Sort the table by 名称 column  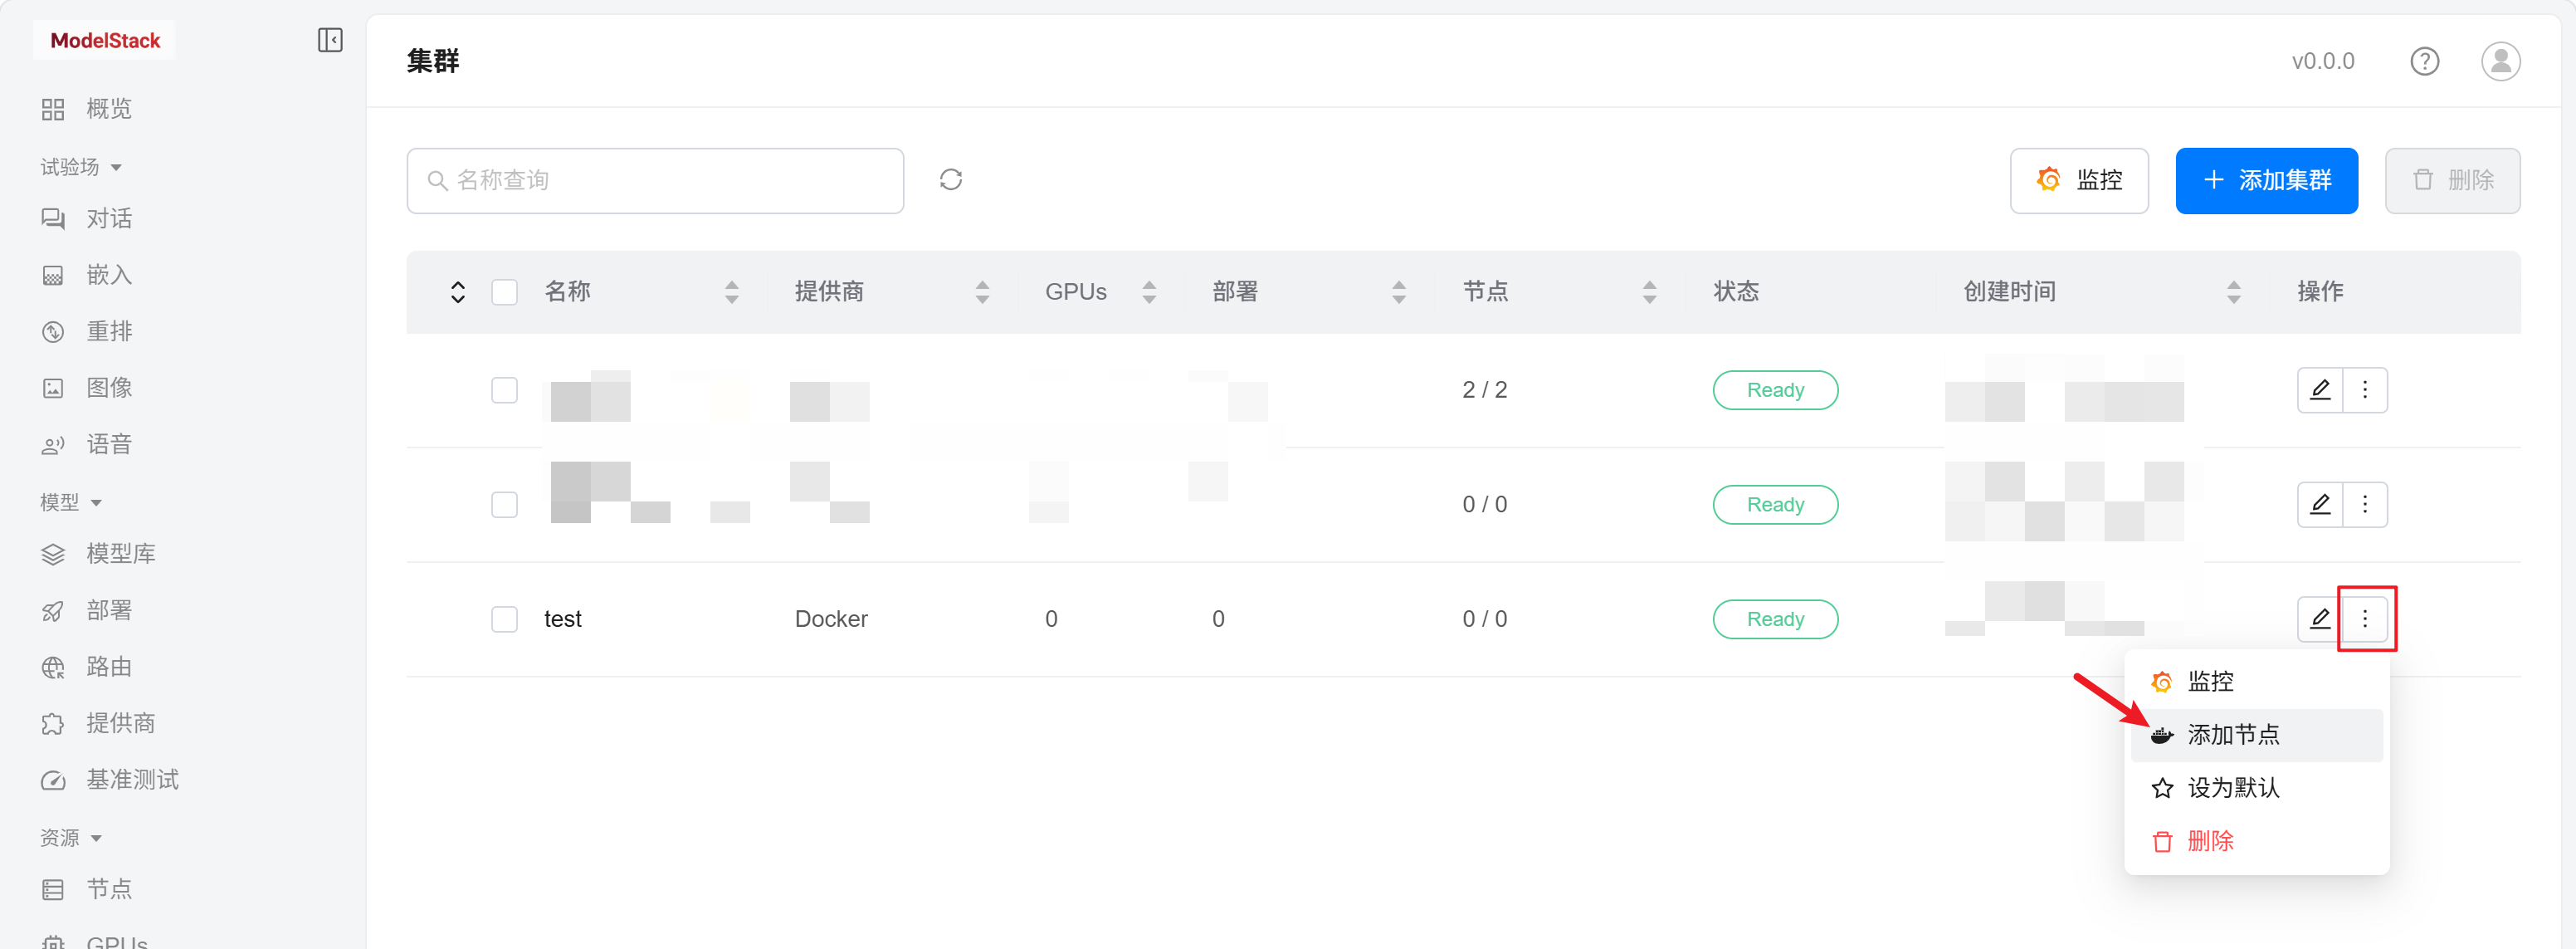732,292
